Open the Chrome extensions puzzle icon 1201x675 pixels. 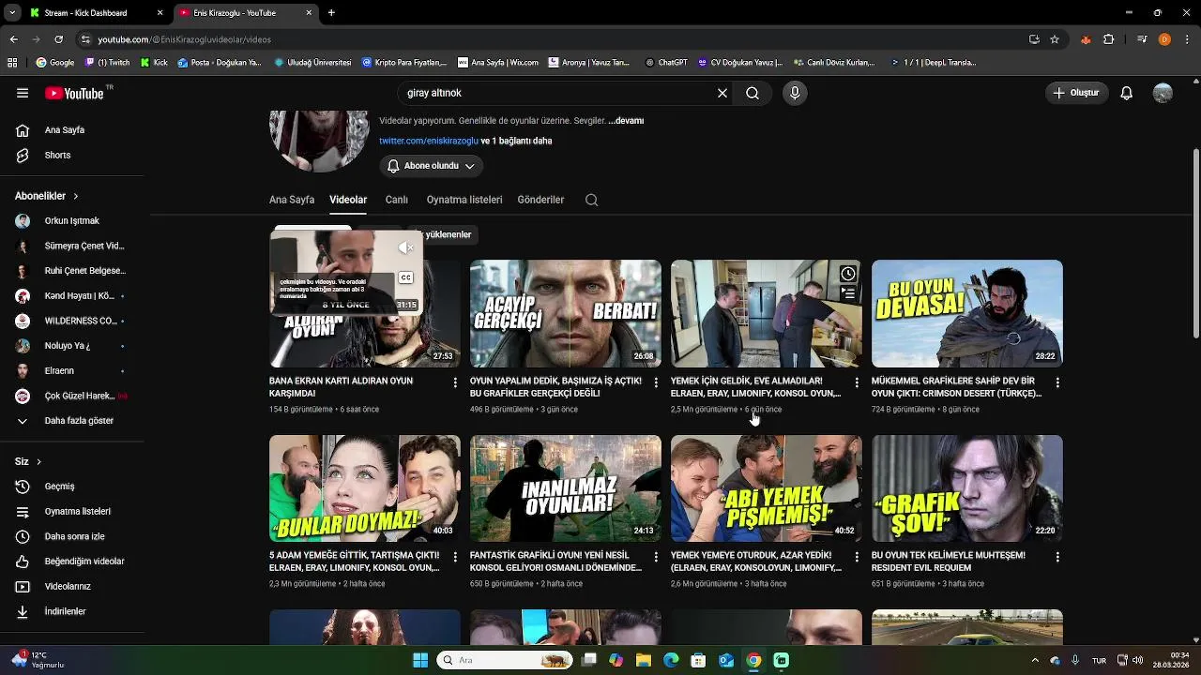pos(1108,39)
